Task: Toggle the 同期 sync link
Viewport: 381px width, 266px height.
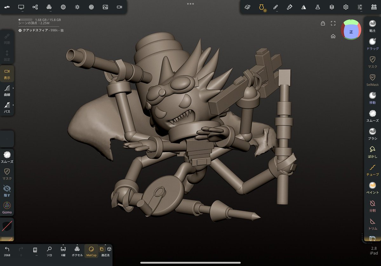Action: 7,39
